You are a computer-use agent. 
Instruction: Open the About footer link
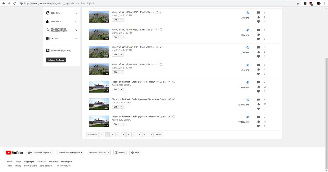click(10, 162)
